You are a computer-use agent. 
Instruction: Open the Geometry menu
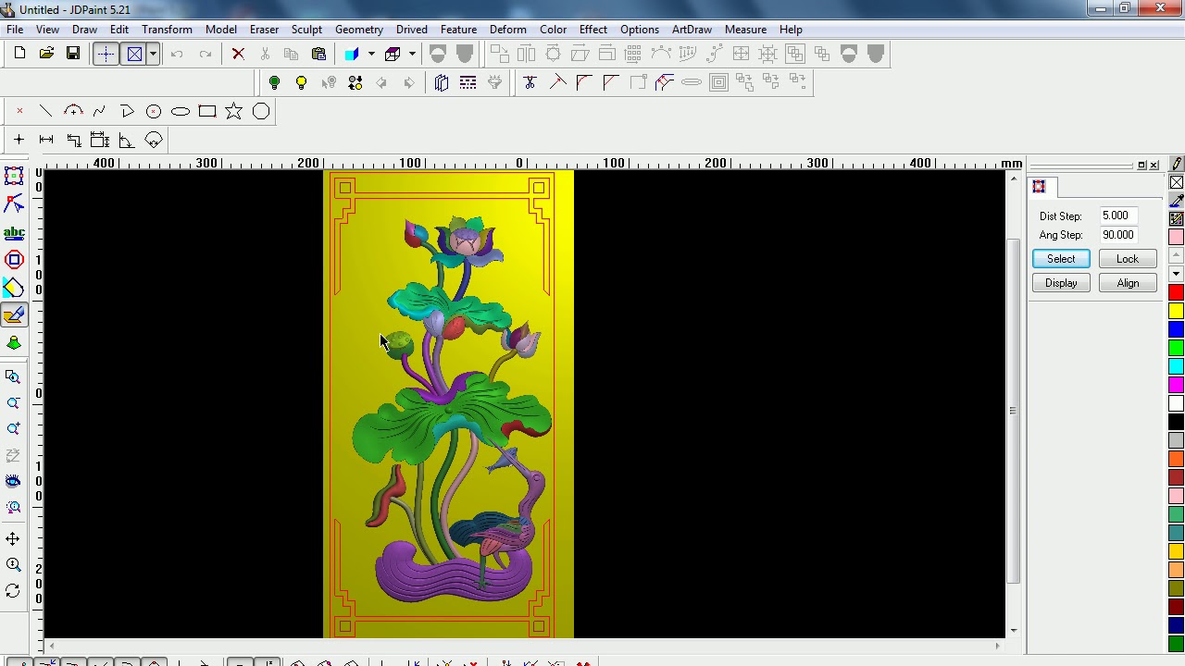tap(359, 30)
